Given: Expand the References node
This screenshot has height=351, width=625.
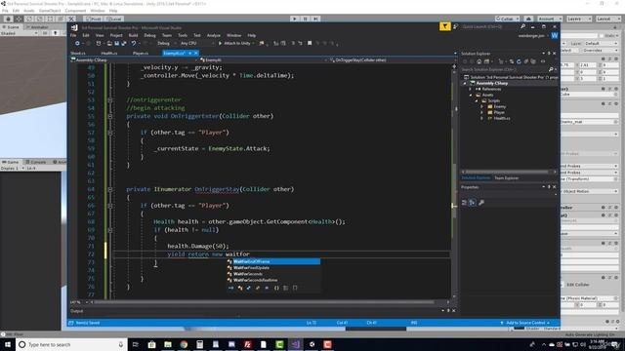Looking at the screenshot, I should 471,89.
